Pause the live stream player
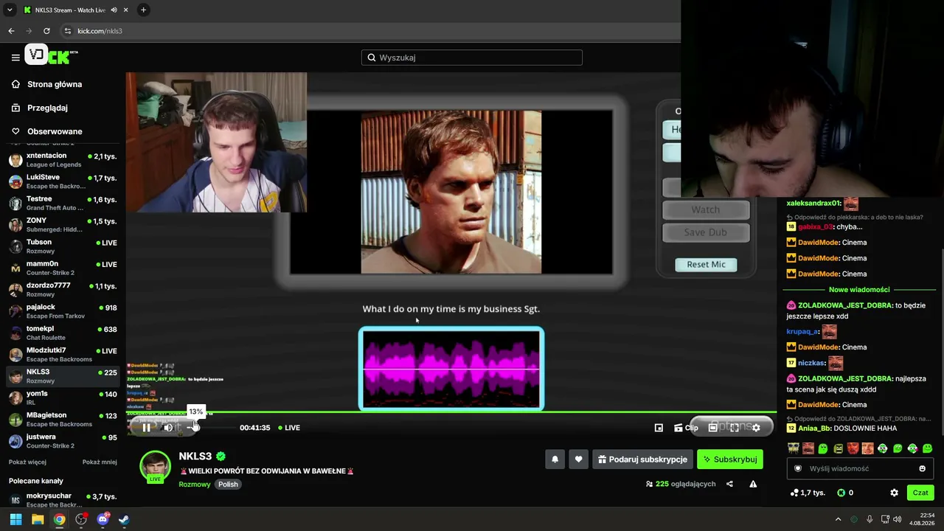The width and height of the screenshot is (944, 531). point(146,428)
